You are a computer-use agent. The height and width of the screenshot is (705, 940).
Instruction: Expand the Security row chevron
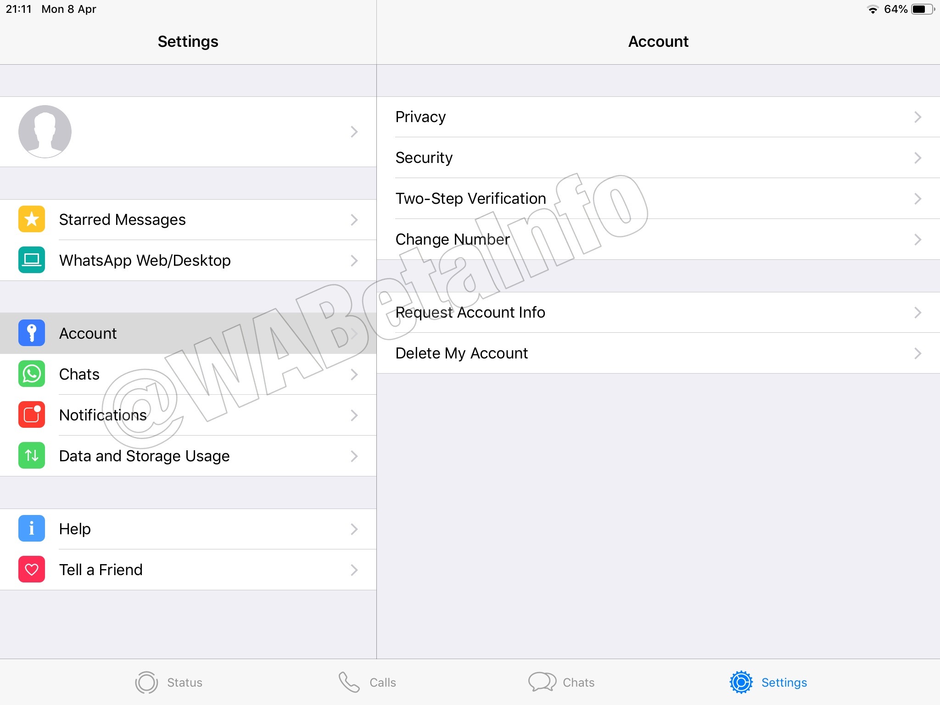click(918, 158)
